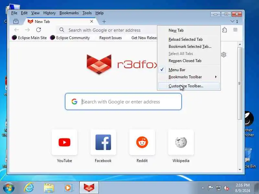Click the central Google search box

tap(123, 102)
